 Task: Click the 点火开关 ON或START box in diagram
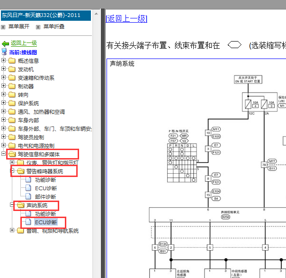pos(248,79)
